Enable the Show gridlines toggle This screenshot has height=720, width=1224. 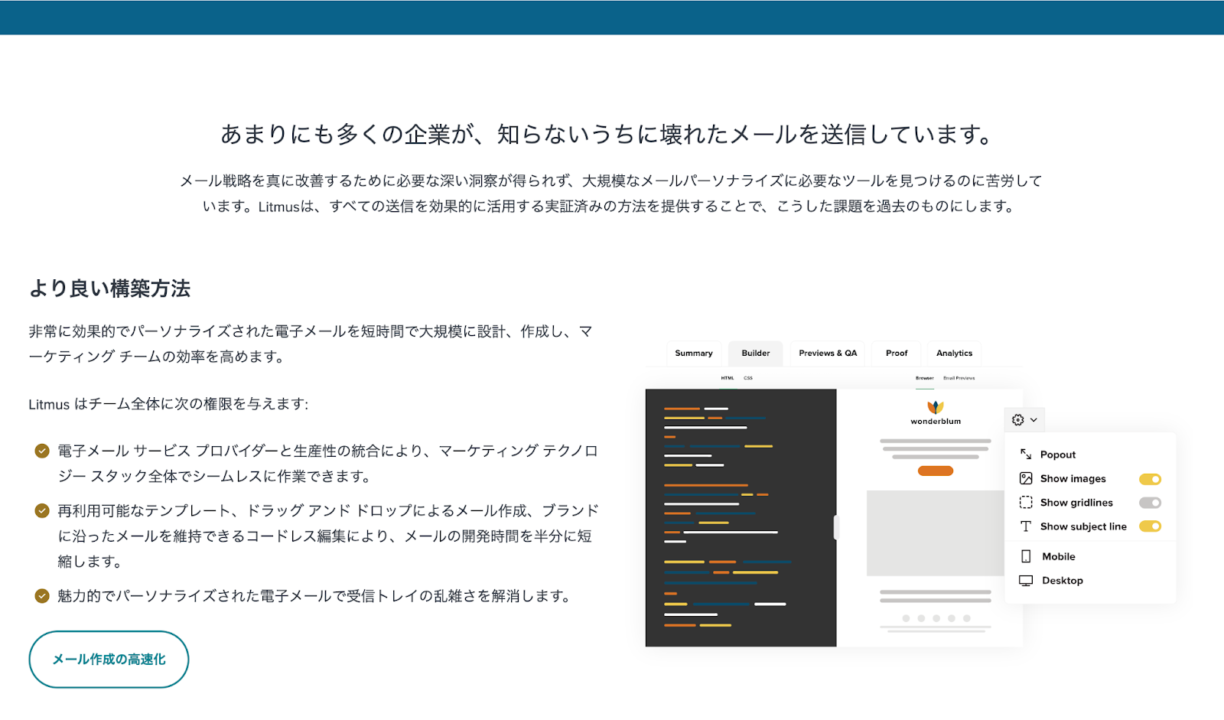[x=1150, y=503]
